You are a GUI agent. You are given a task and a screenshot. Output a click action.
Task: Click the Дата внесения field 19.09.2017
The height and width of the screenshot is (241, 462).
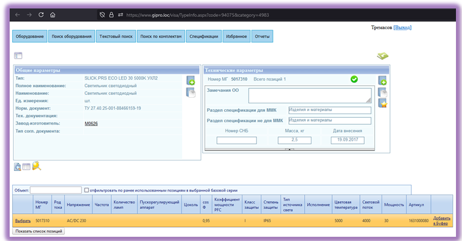pos(347,140)
